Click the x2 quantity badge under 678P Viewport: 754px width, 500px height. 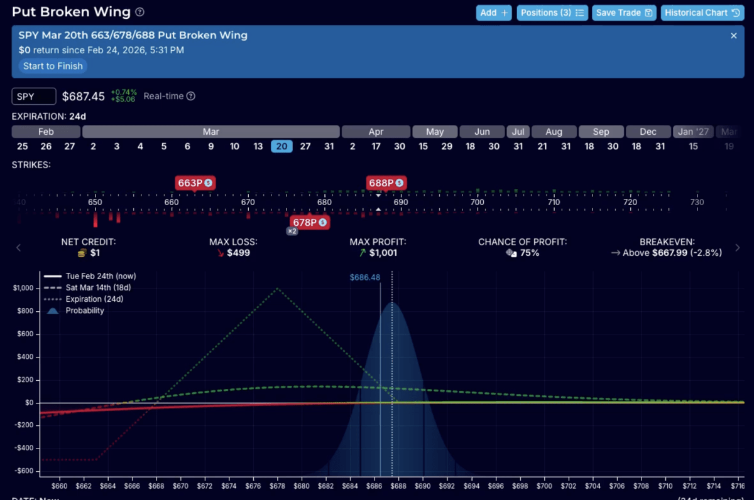(x=292, y=231)
